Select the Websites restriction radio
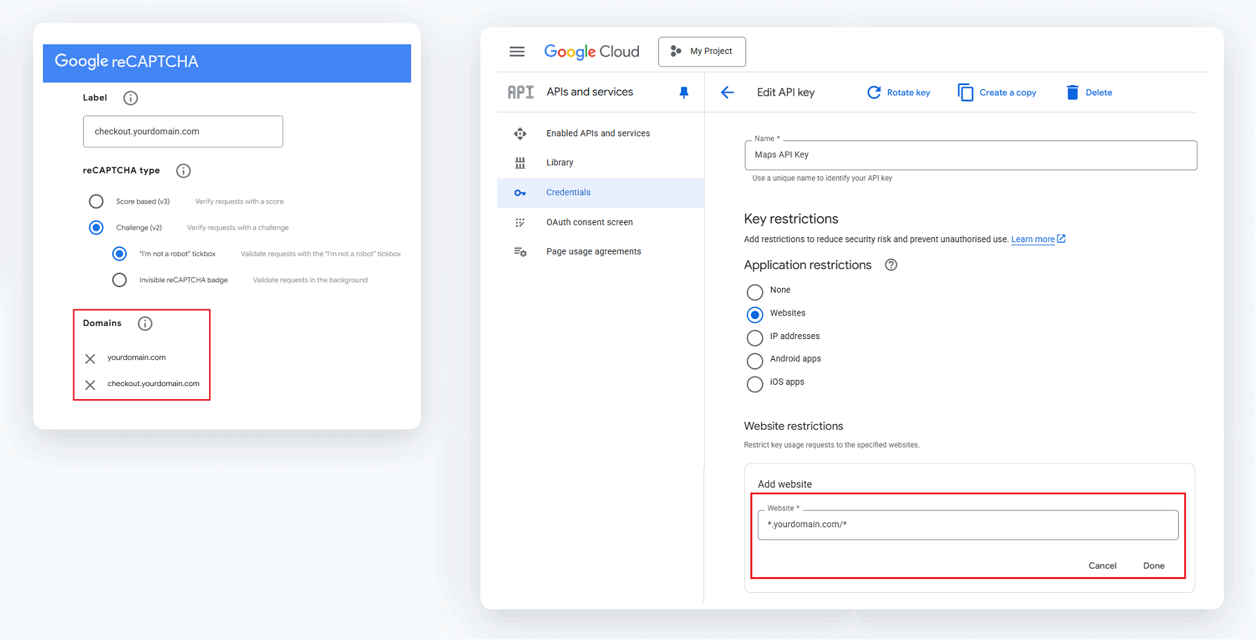Viewport: 1257px width, 640px height. click(x=754, y=315)
